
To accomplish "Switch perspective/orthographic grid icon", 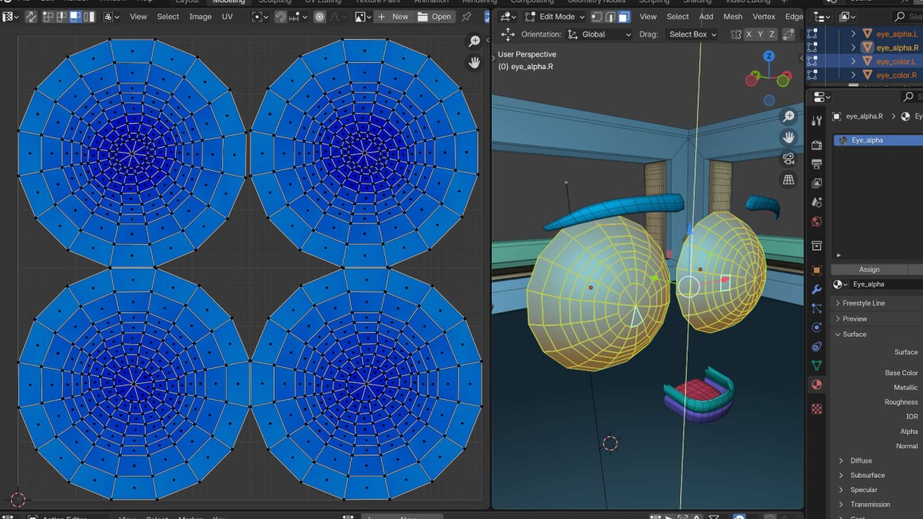I will point(789,180).
